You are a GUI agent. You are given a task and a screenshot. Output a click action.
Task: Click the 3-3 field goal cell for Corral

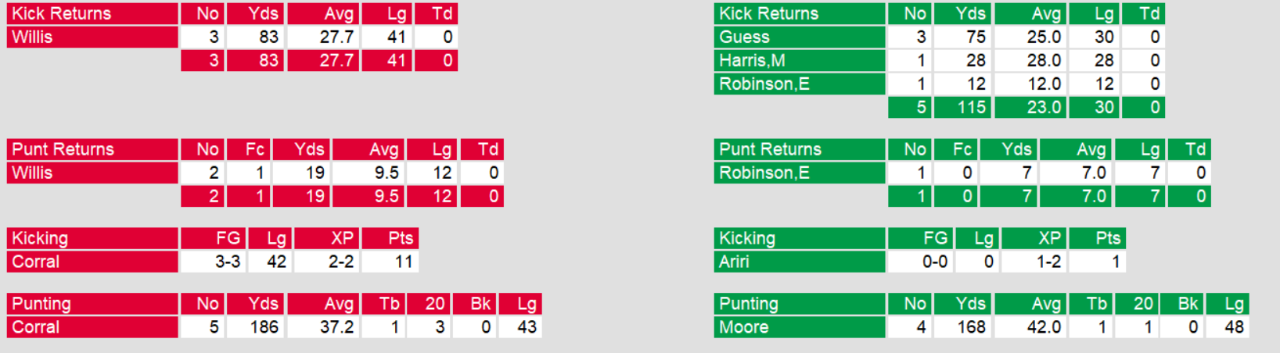214,262
